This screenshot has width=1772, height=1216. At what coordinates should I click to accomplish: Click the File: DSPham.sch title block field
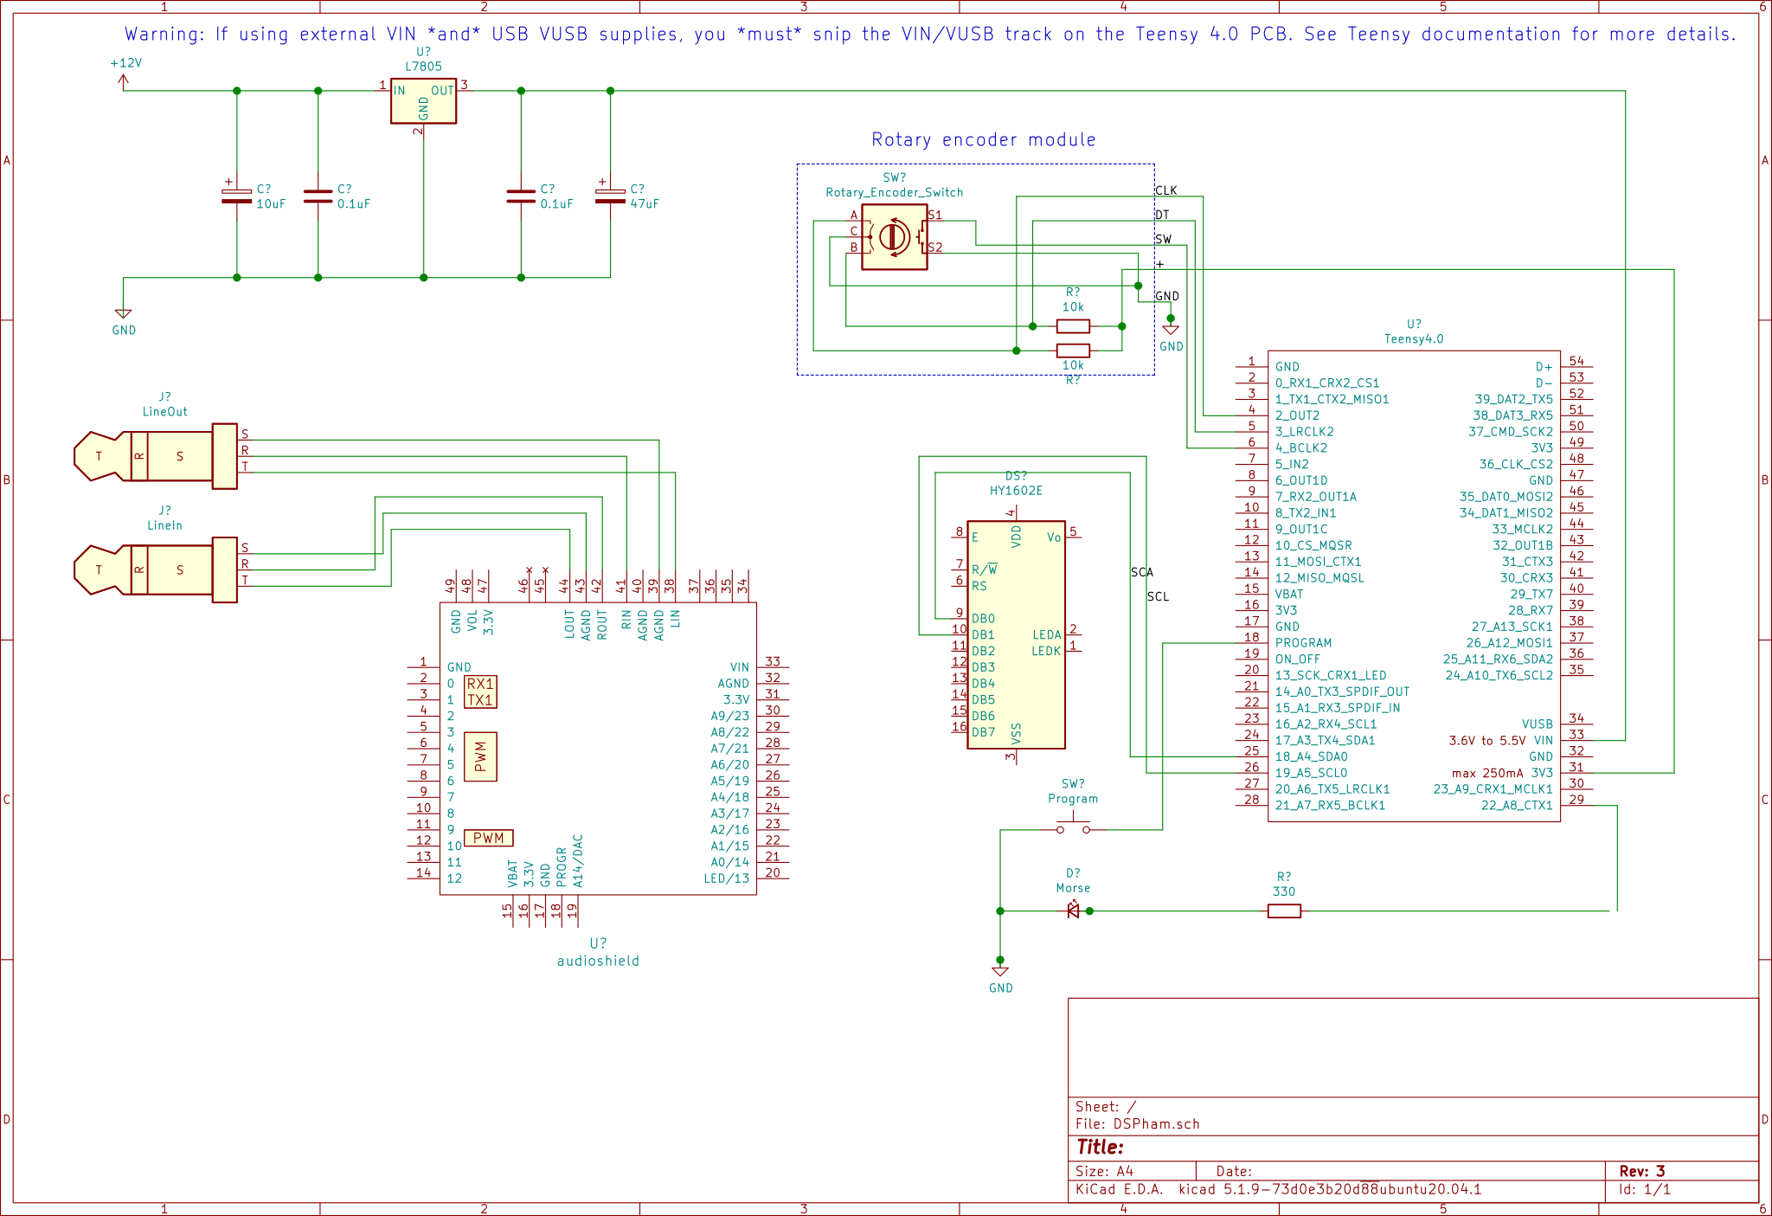(1137, 1124)
